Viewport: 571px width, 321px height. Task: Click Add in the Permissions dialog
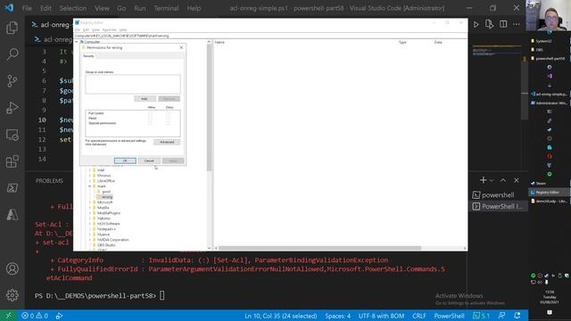click(145, 99)
